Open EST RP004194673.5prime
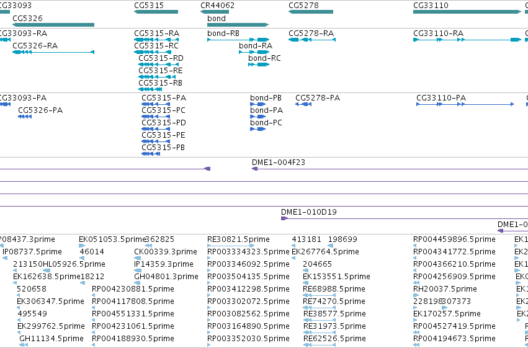This screenshot has height=348, width=528. coord(454,339)
